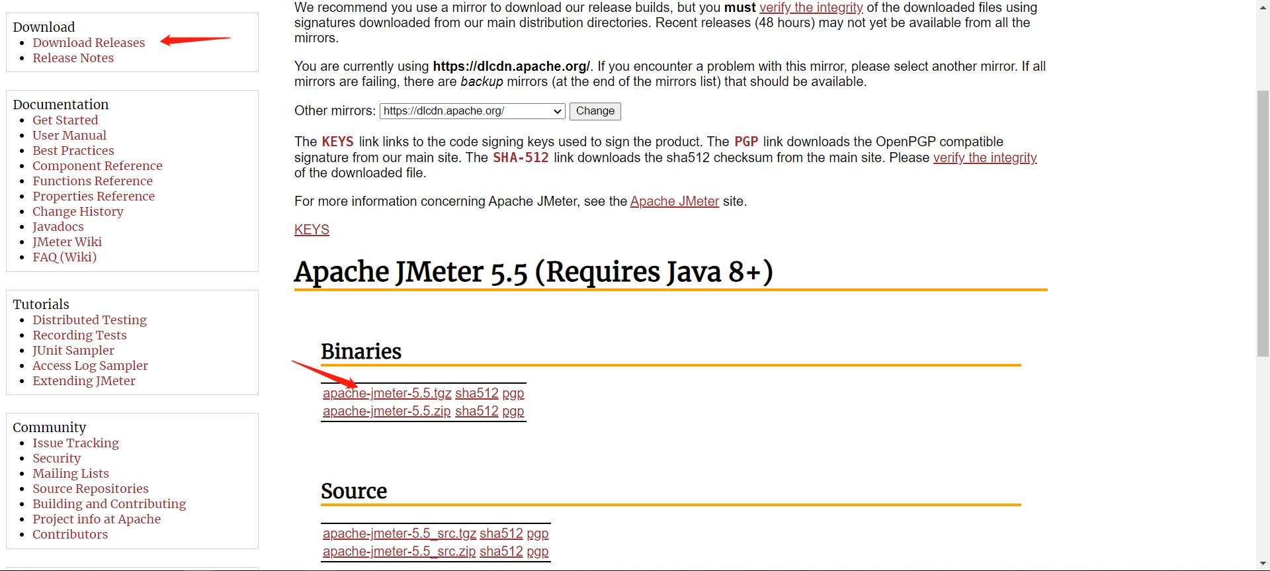Screen dimensions: 1270x571
Task: Open sha512 for apache-jmeter-5.5.tgz
Action: 477,394
